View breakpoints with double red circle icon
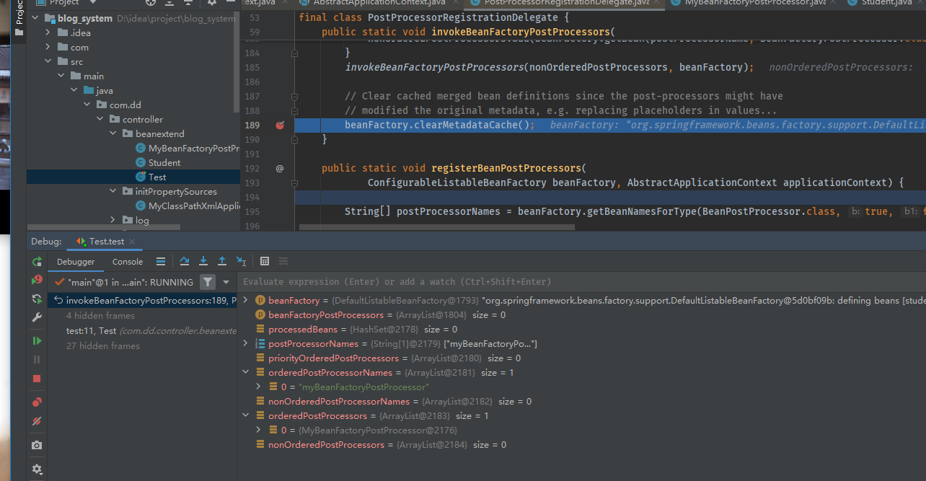Image resolution: width=926 pixels, height=481 pixels. pos(37,402)
